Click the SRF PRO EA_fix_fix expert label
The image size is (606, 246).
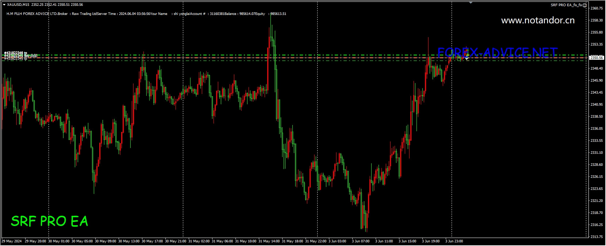pyautogui.click(x=567, y=5)
